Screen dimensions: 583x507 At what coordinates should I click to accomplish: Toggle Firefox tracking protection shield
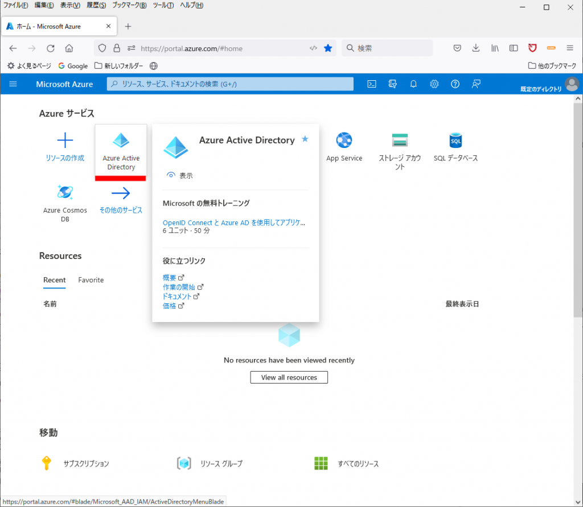pyautogui.click(x=102, y=48)
